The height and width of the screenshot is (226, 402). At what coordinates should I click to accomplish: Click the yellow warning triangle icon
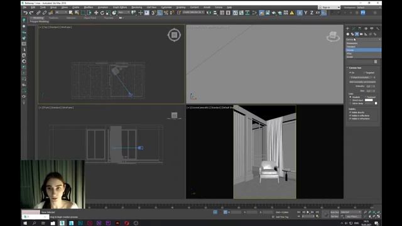[x=291, y=13]
